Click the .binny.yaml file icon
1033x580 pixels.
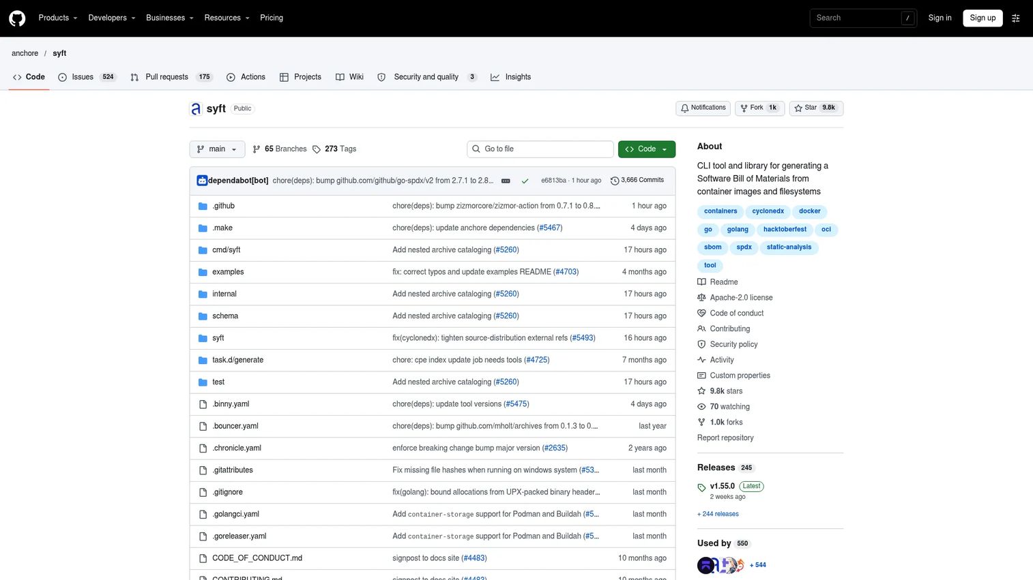[x=203, y=404]
